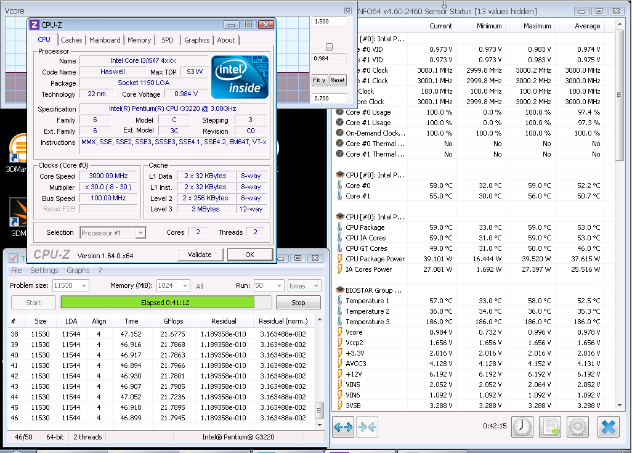This screenshot has width=632, height=453.
Task: Click the CPU-Z title bar Z icon
Action: (x=34, y=25)
